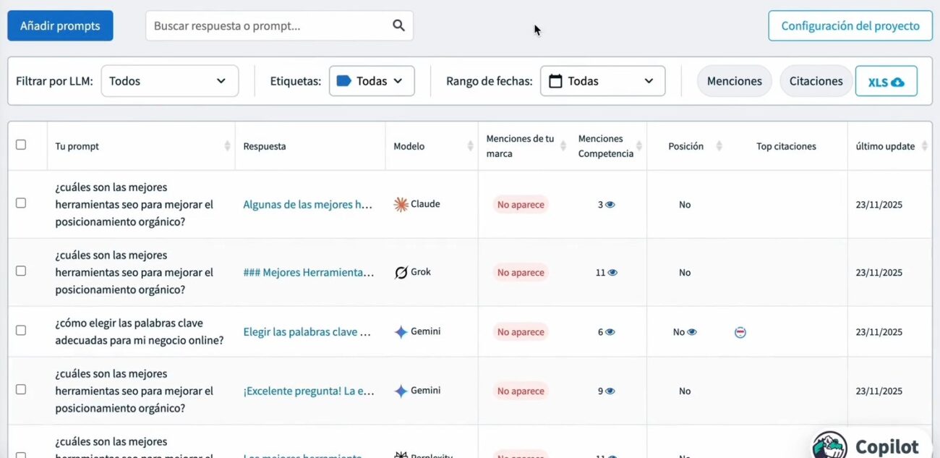This screenshot has height=458, width=940.
Task: Select the Menciones pill
Action: 735,81
